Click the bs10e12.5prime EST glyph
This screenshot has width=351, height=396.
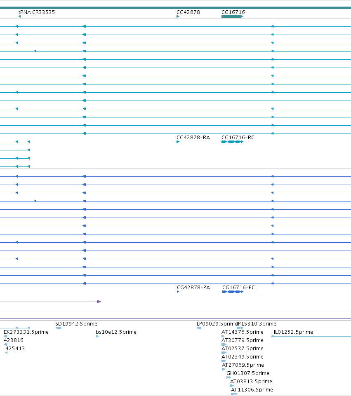pyautogui.click(x=97, y=336)
